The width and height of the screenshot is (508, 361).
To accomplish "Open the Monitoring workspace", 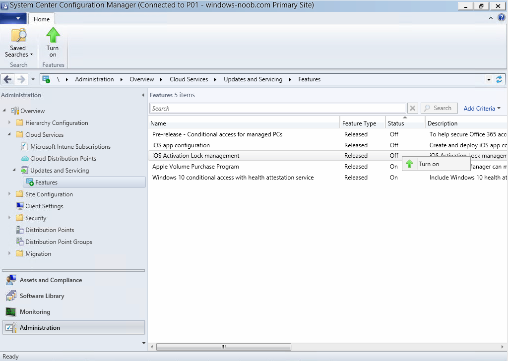I will (73, 312).
